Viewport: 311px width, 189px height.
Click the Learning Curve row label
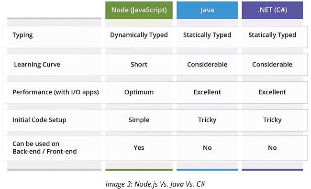coord(37,65)
